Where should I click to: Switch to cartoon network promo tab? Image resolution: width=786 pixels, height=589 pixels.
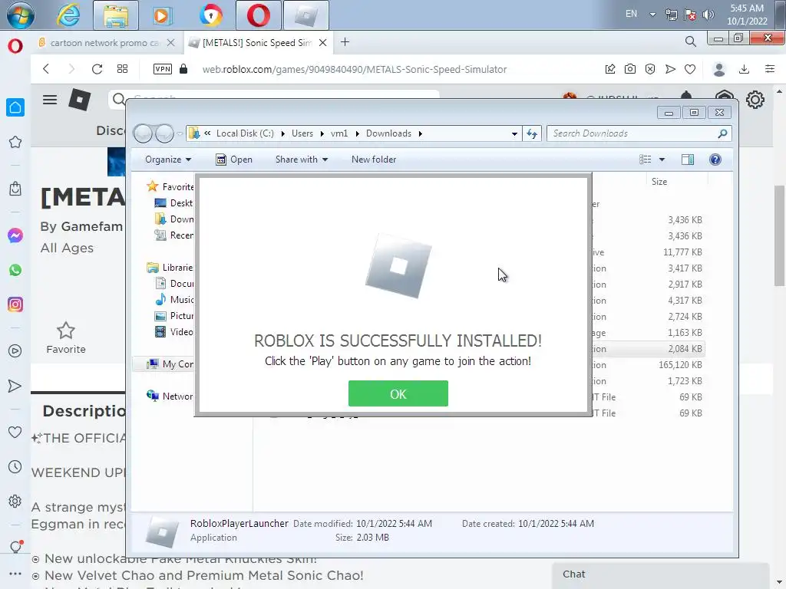click(104, 43)
